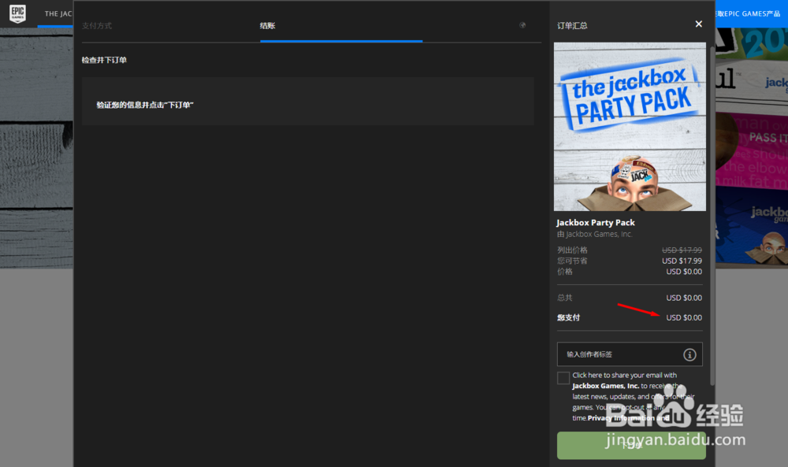This screenshot has width=788, height=467.
Task: Select the 结账 tab
Action: (267, 26)
